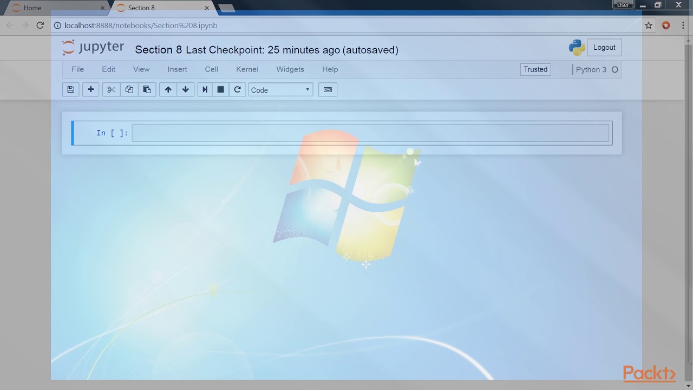
Task: Interrupt kernel with the stop square icon
Action: pos(220,90)
